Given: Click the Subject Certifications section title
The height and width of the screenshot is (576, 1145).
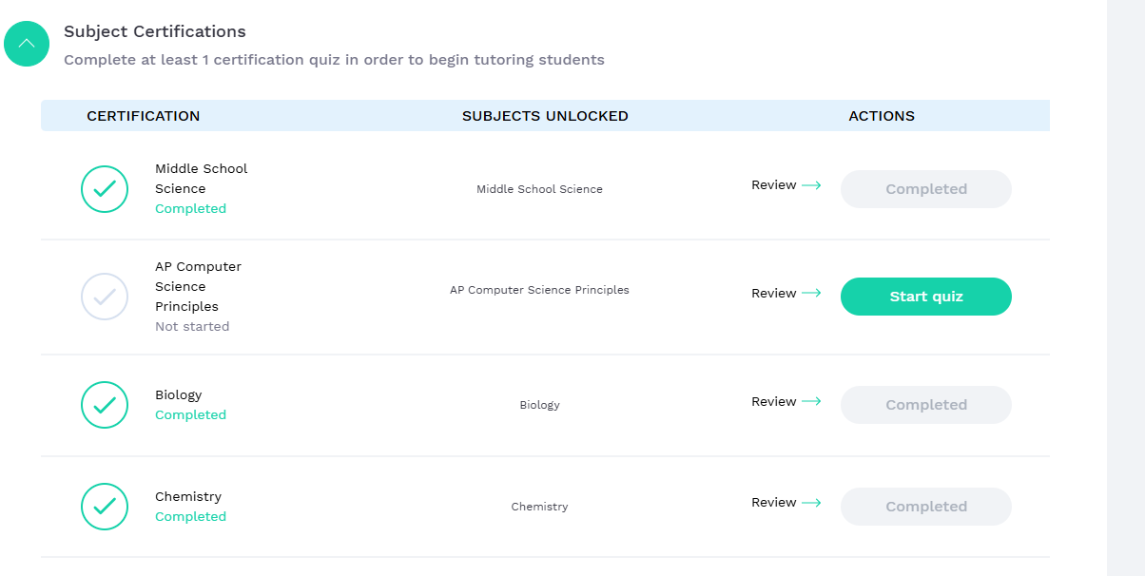Looking at the screenshot, I should coord(155,32).
